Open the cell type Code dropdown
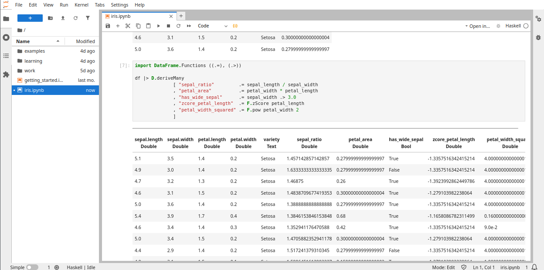 pos(213,26)
